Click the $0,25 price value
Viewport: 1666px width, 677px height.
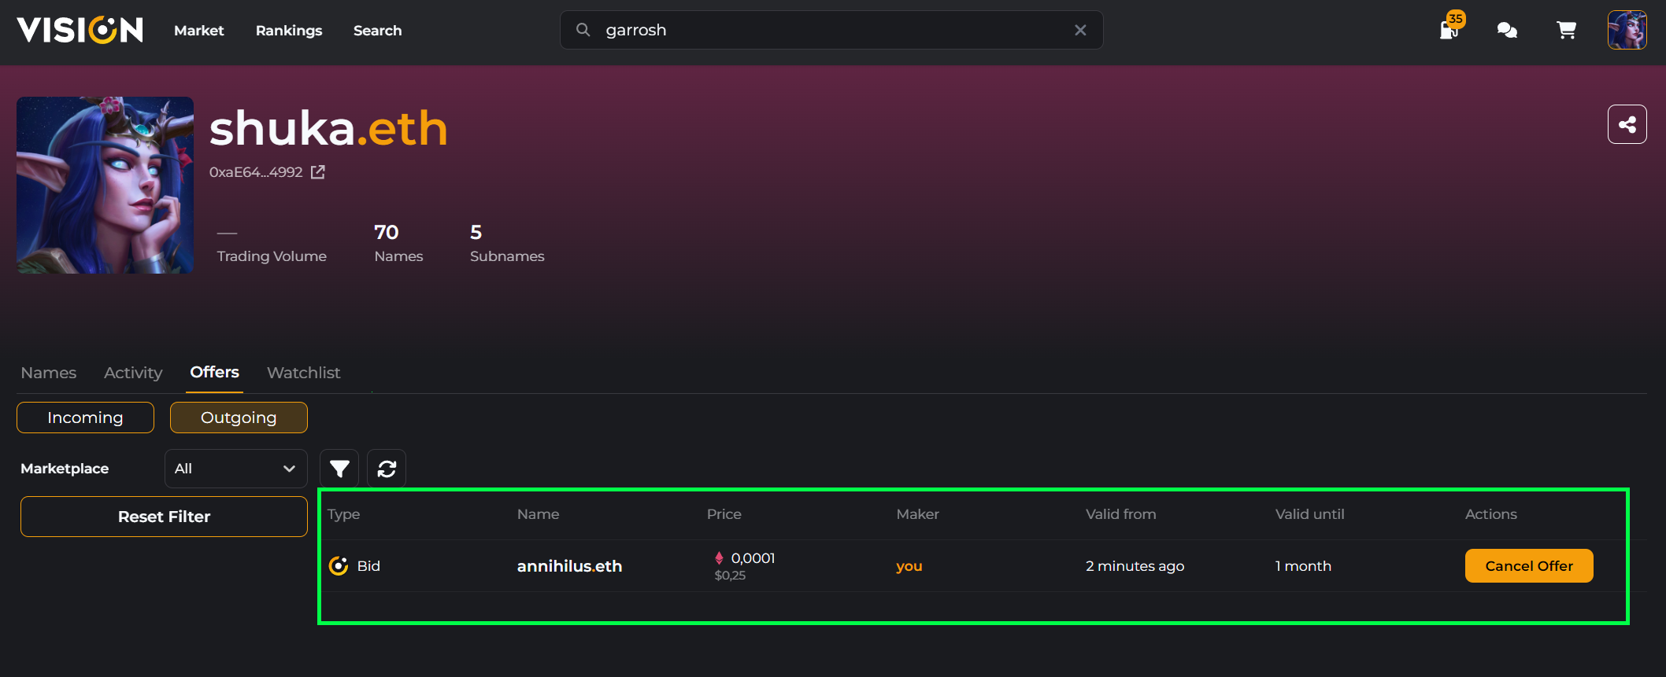click(x=730, y=576)
